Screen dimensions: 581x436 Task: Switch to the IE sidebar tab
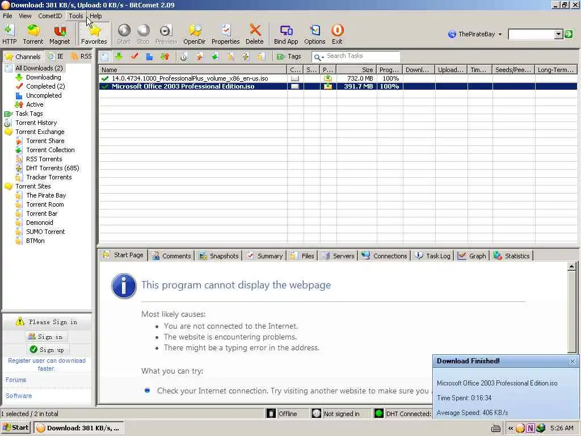click(56, 56)
